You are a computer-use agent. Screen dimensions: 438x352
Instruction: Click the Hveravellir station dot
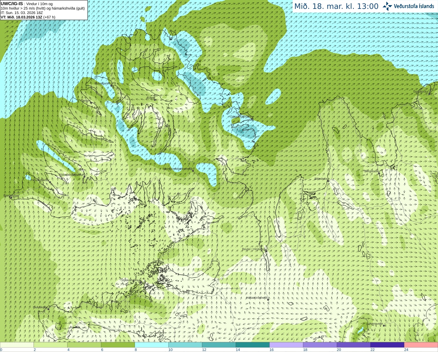[384, 325]
